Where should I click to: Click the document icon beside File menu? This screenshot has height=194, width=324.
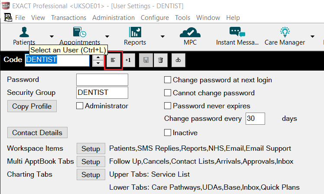coord(8,18)
